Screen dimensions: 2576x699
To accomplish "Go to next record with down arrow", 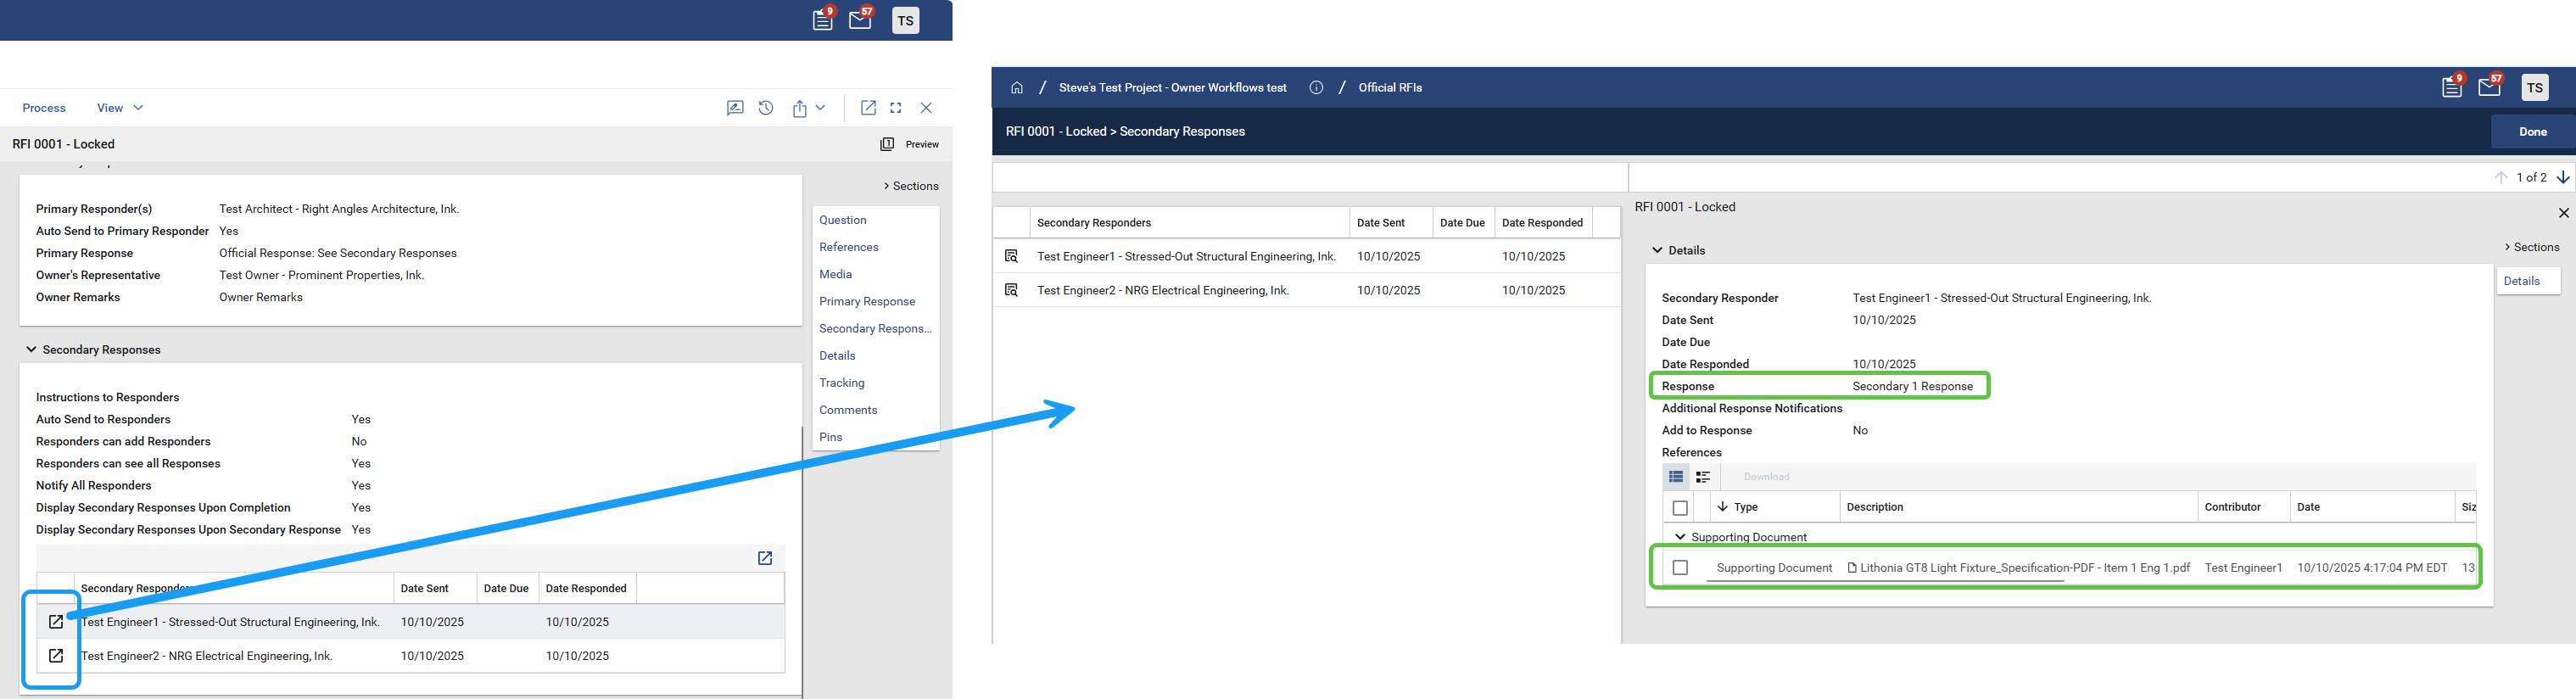I will pos(2563,177).
